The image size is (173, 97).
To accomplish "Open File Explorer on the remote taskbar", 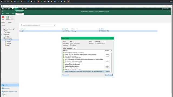I will point(13,9).
